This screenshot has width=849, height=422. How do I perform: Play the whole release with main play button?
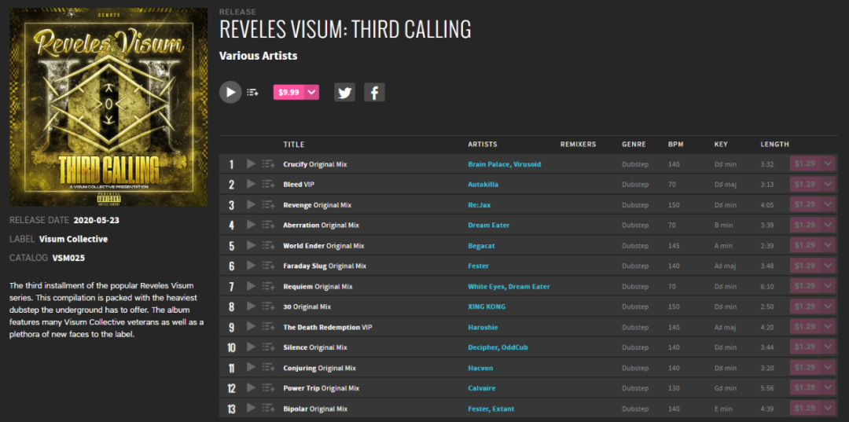(230, 92)
